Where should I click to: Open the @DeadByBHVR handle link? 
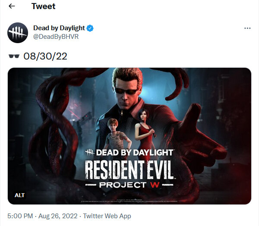pos(56,37)
